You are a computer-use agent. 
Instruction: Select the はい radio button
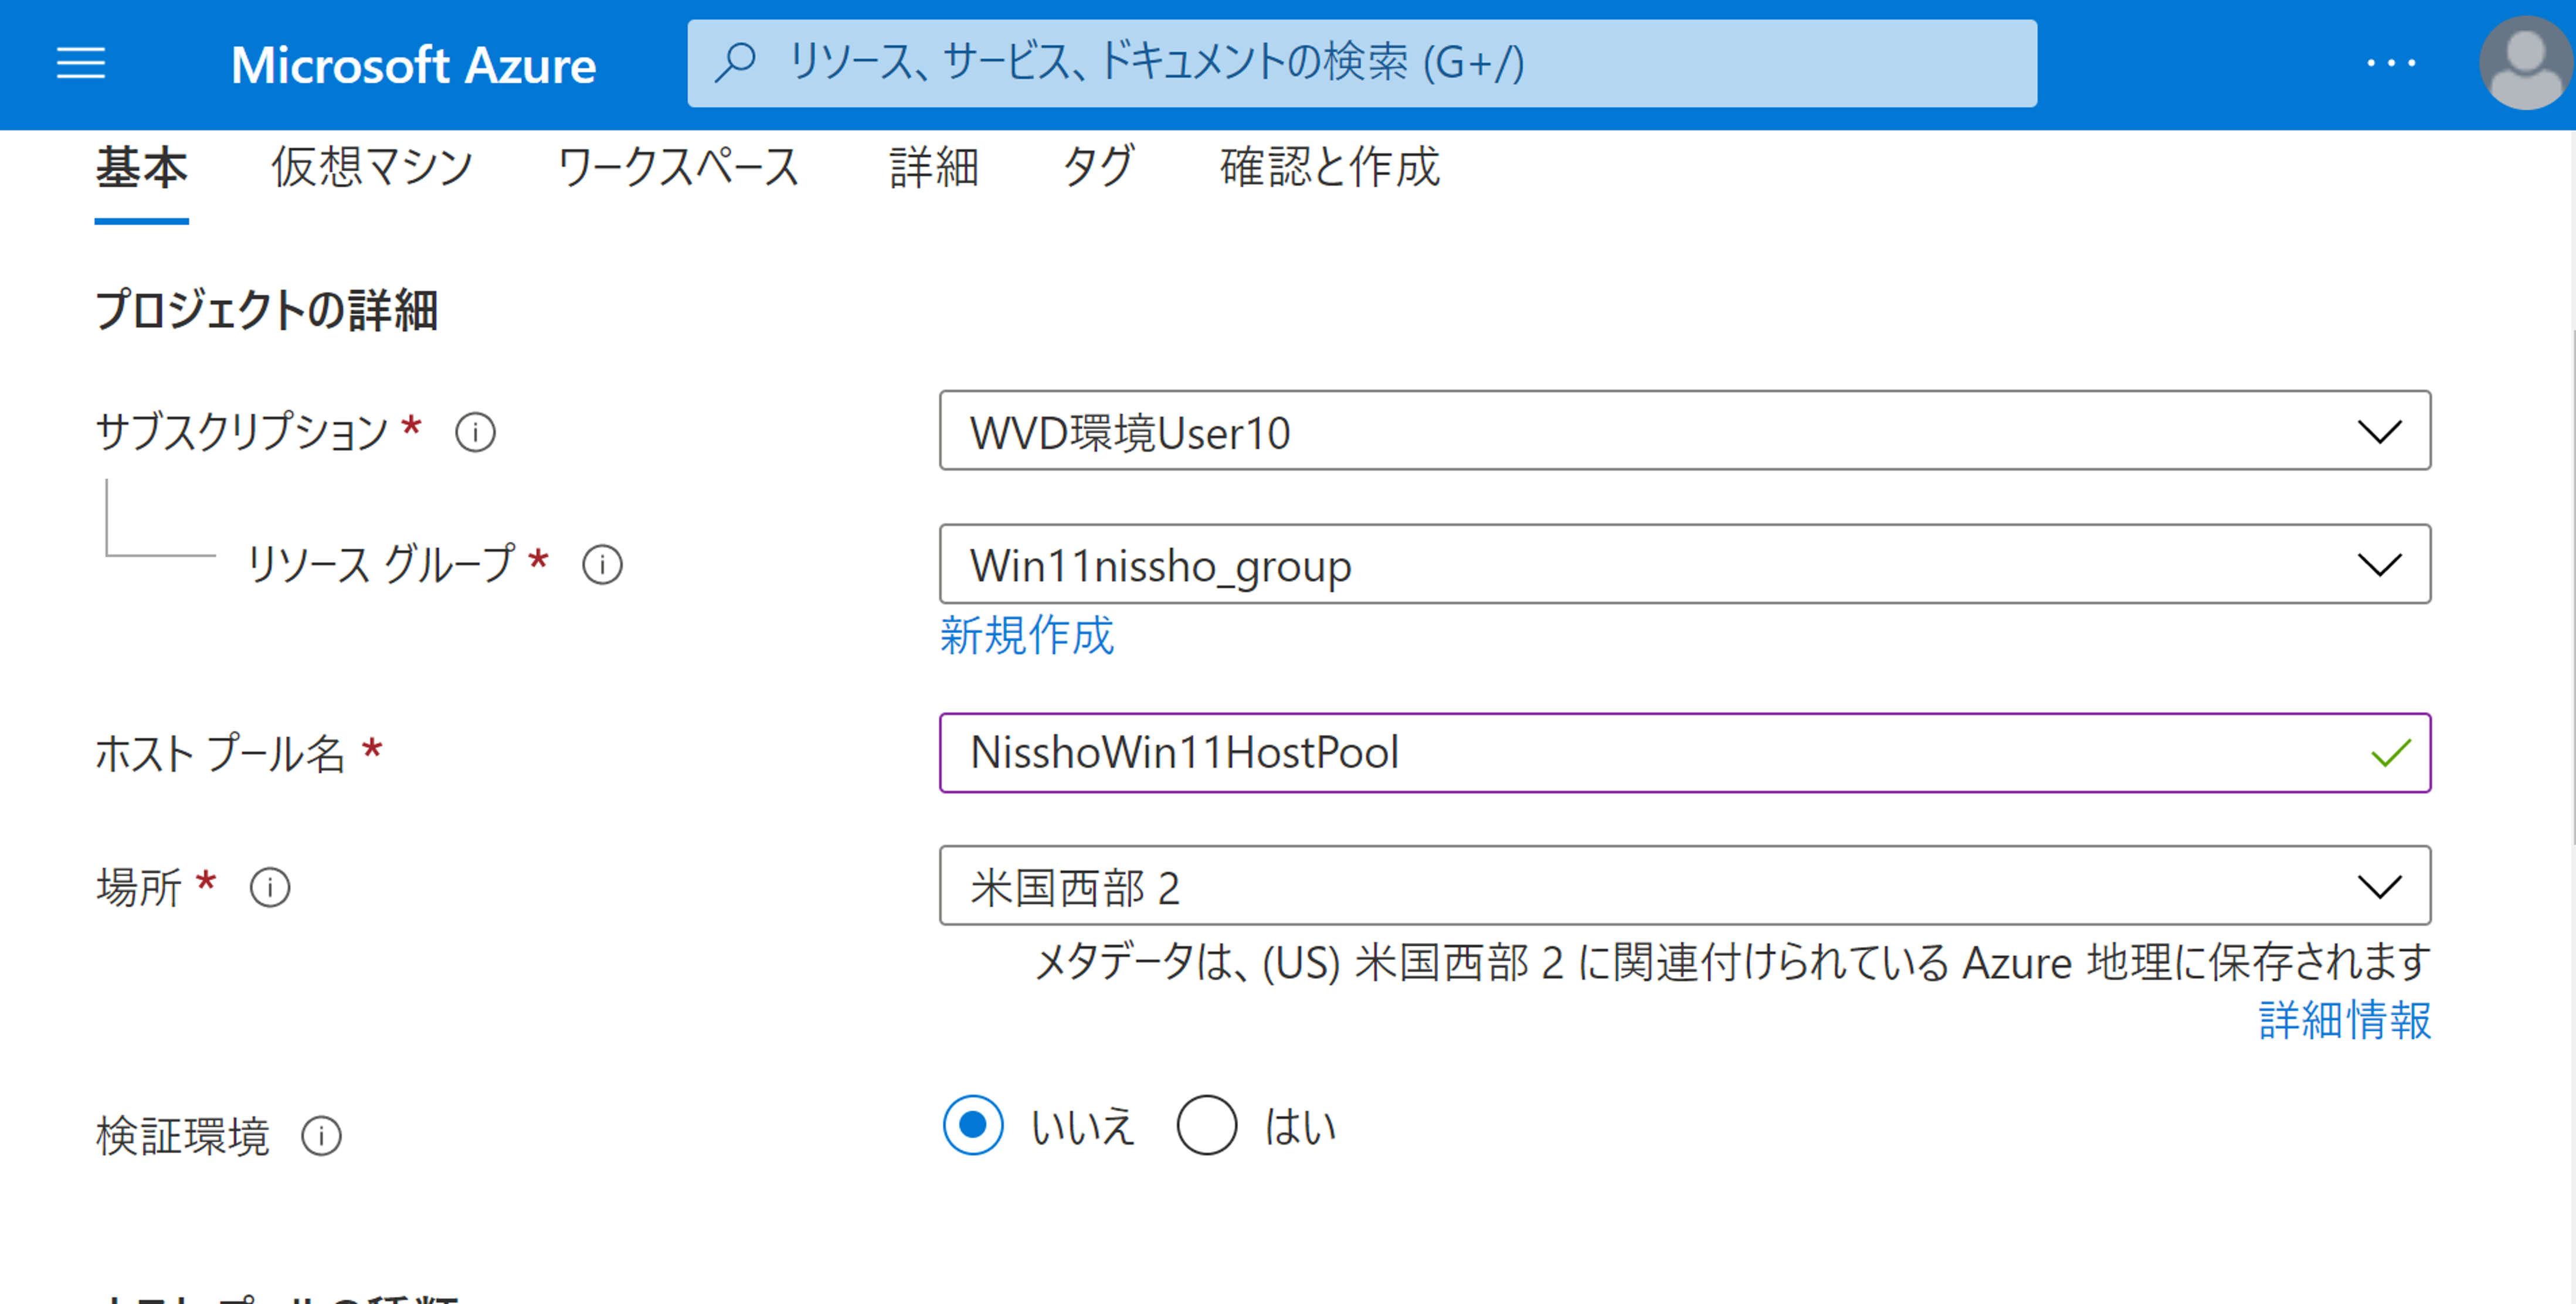pos(1206,1125)
